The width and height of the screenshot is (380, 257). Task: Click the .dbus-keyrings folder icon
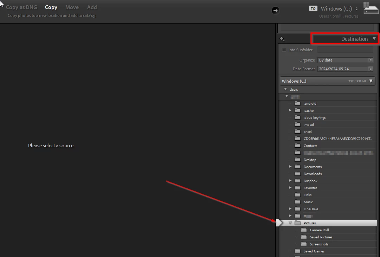pos(298,117)
